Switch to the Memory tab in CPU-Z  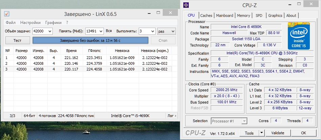[x=244, y=16]
